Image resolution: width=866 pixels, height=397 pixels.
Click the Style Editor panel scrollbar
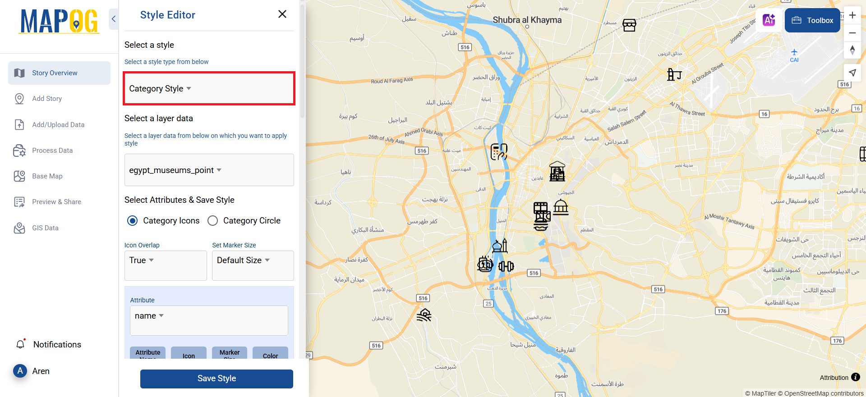(x=302, y=61)
